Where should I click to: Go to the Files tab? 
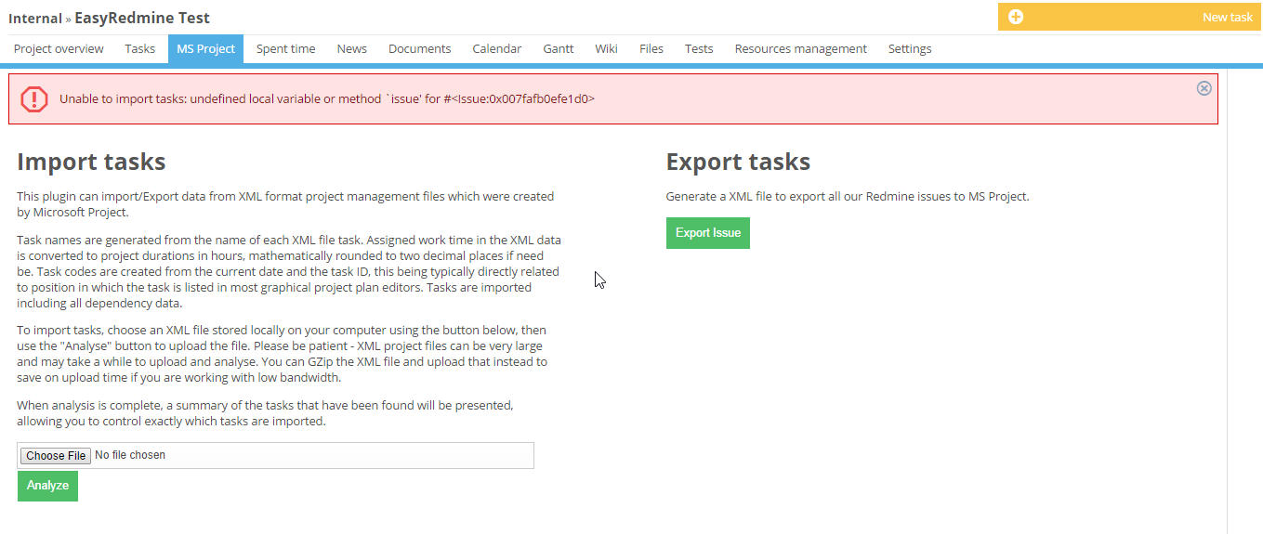651,48
